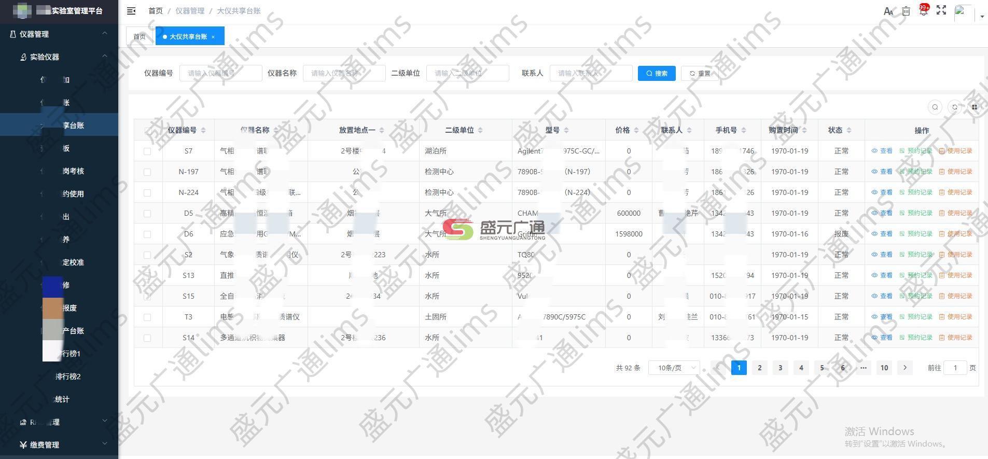Viewport: 988px width, 459px height.
Task: Go to page 10
Action: [x=884, y=368]
